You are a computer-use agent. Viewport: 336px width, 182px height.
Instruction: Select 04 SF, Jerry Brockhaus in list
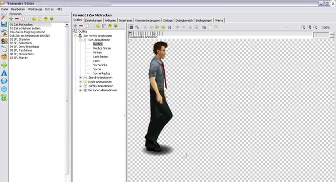click(25, 47)
